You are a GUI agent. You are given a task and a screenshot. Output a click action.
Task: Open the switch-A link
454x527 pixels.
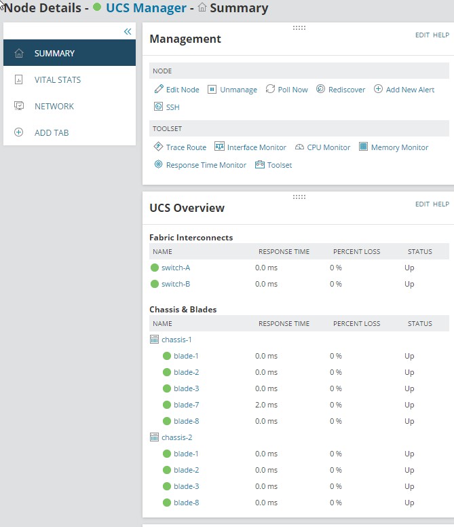tap(176, 268)
